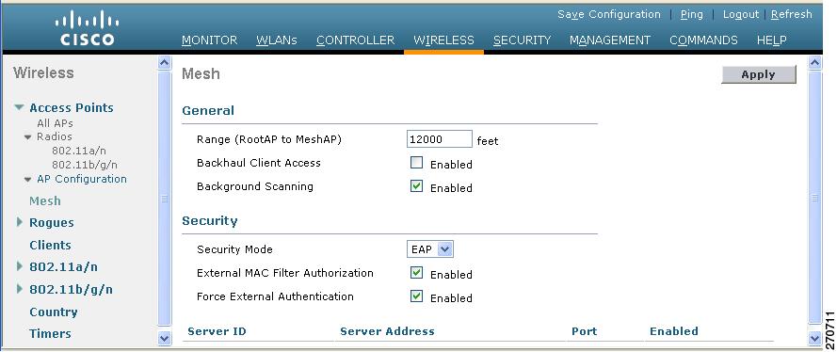Collapse the Radios subtree arrow
The width and height of the screenshot is (837, 352).
click(x=27, y=137)
